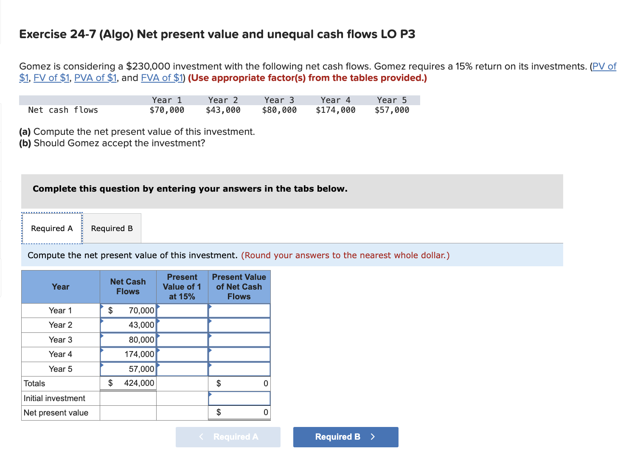Screen dimensions: 640x463
Task: Click Year 5 Present Value of 1 input cell
Action: [x=182, y=369]
